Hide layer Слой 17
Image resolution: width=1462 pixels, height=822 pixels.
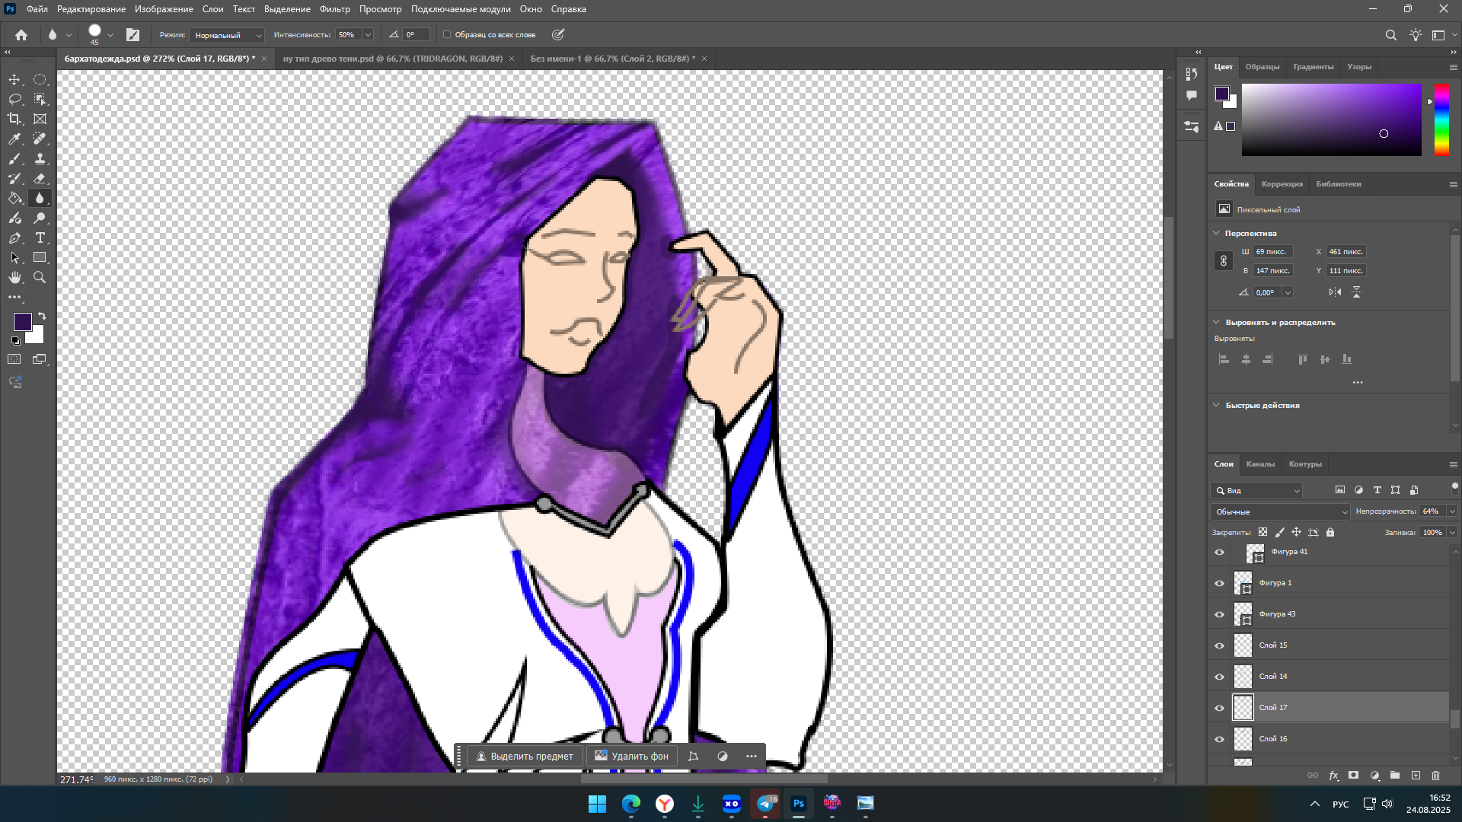[1219, 708]
